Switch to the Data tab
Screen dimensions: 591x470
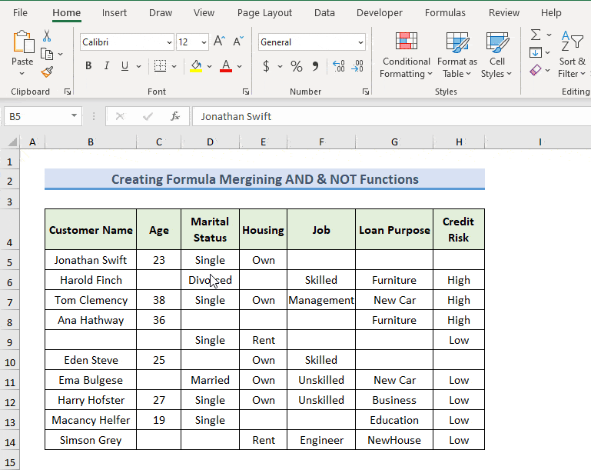324,13
